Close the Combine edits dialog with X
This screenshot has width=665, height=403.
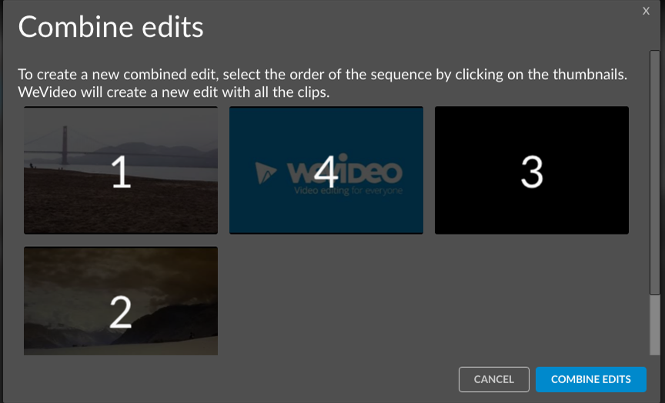click(647, 11)
